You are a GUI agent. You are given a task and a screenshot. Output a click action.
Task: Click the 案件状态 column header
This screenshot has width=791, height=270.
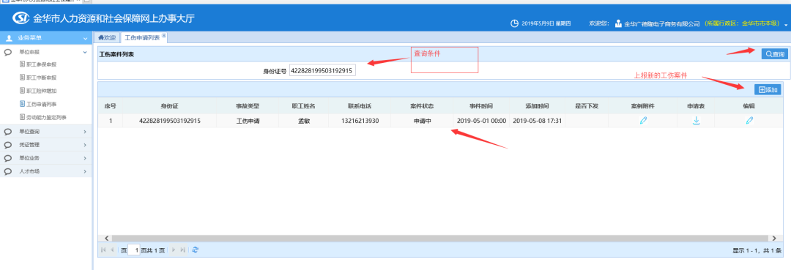(x=423, y=106)
